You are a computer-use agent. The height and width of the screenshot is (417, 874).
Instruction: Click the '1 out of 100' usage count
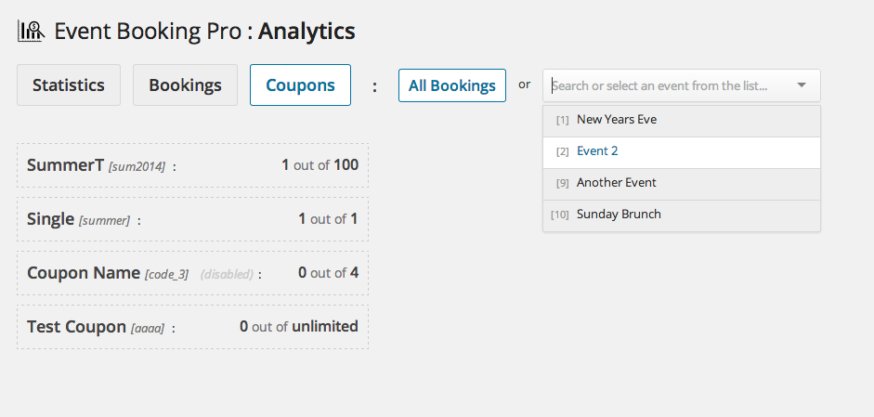[x=320, y=165]
